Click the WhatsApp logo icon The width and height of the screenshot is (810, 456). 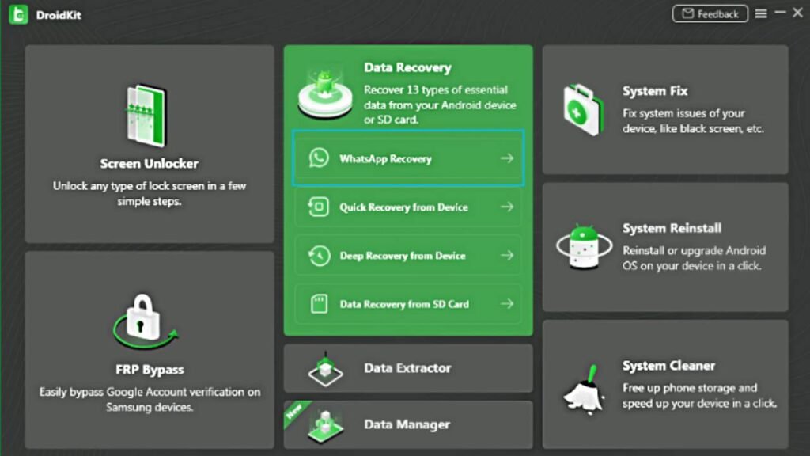[x=319, y=158]
